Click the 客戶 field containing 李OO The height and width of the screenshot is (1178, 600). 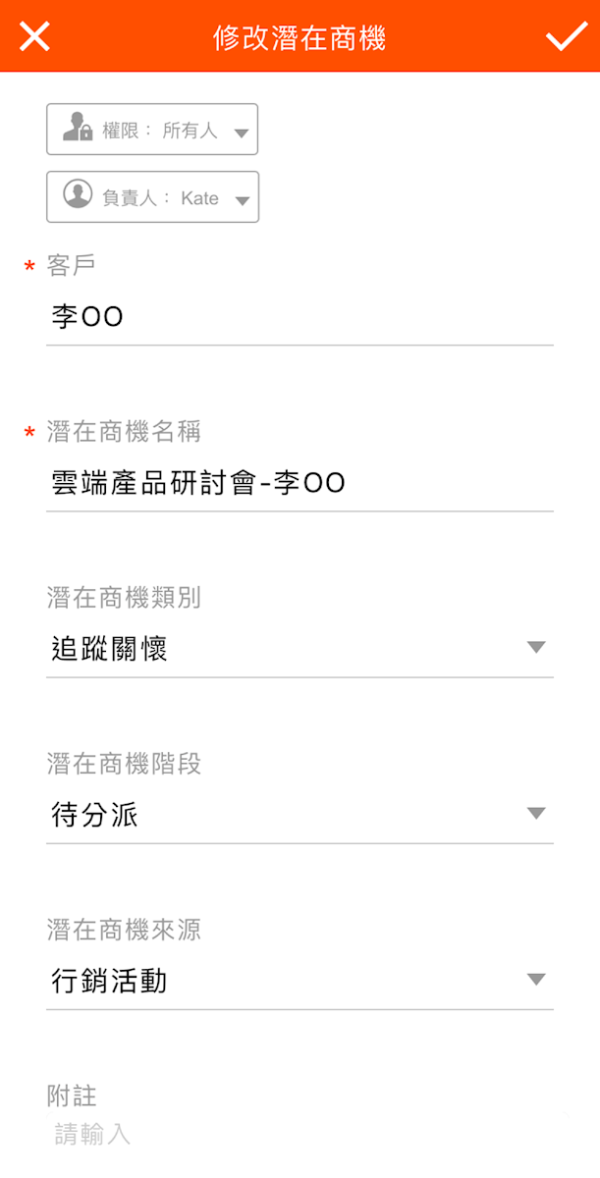(300, 317)
